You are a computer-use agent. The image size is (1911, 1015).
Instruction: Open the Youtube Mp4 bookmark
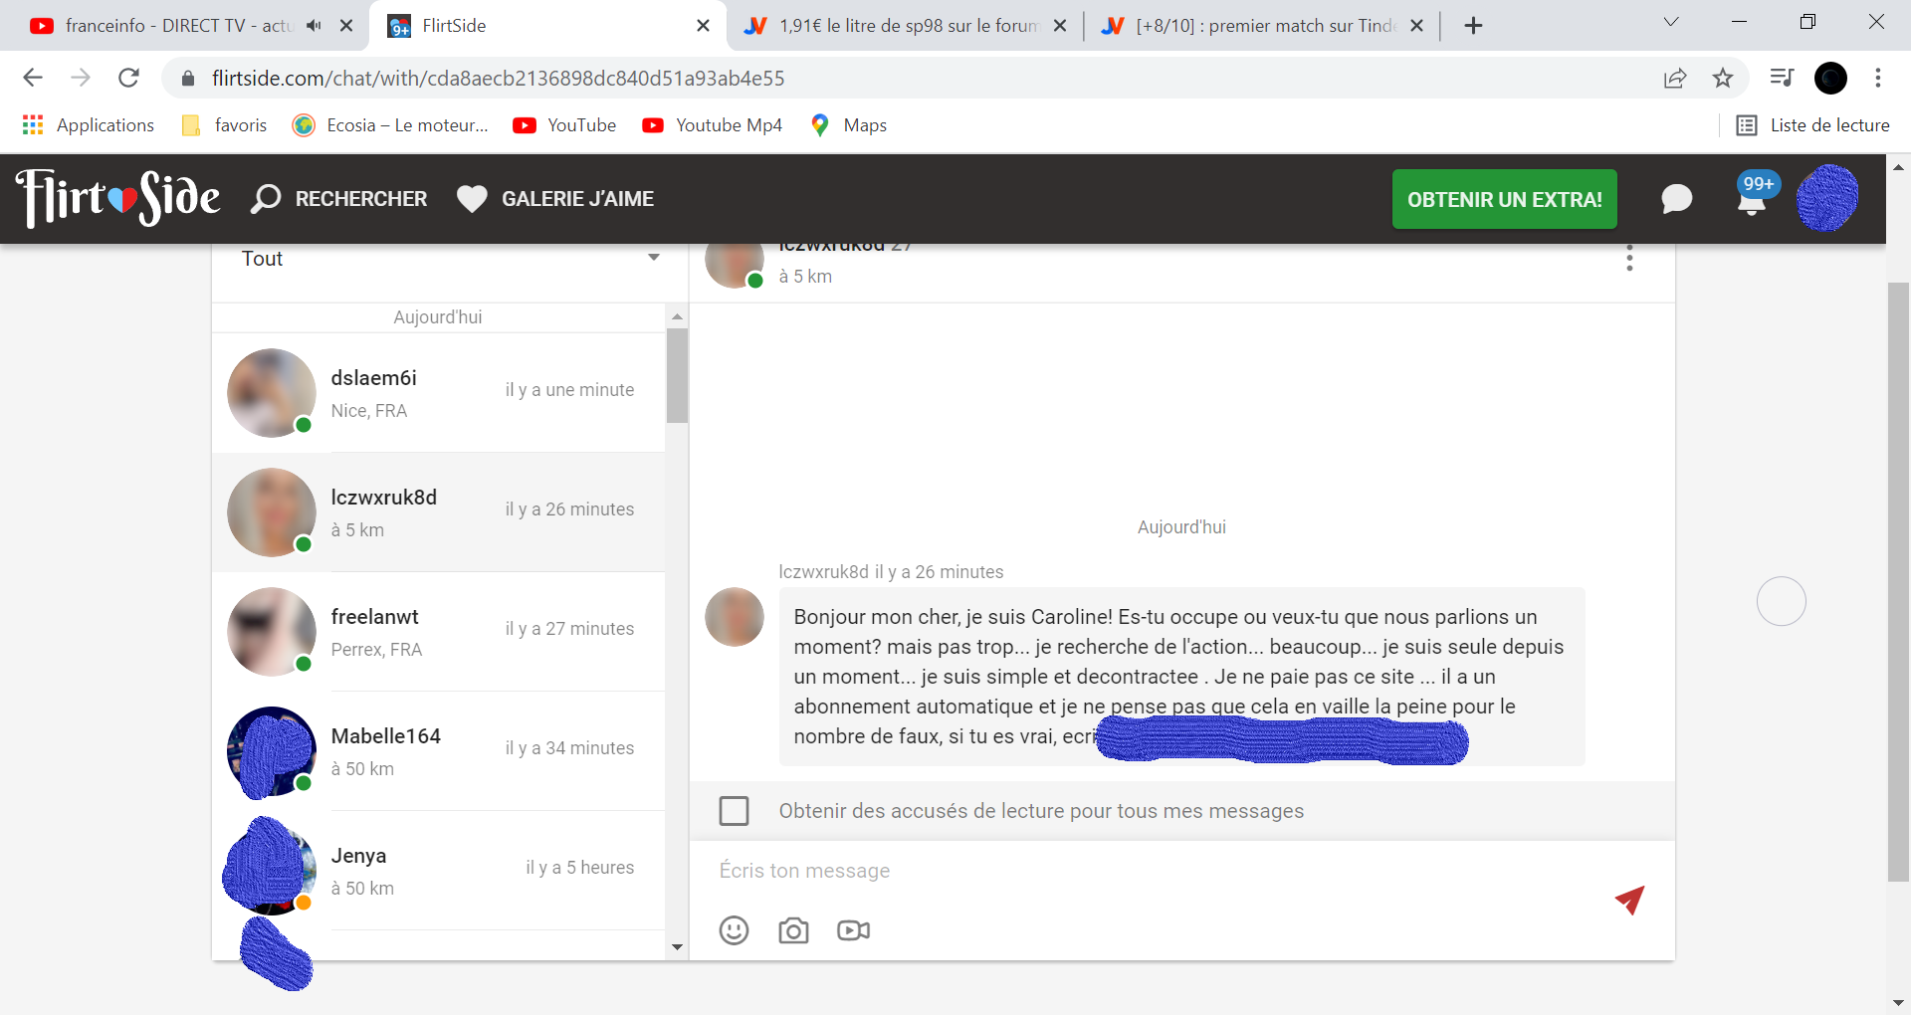click(713, 125)
